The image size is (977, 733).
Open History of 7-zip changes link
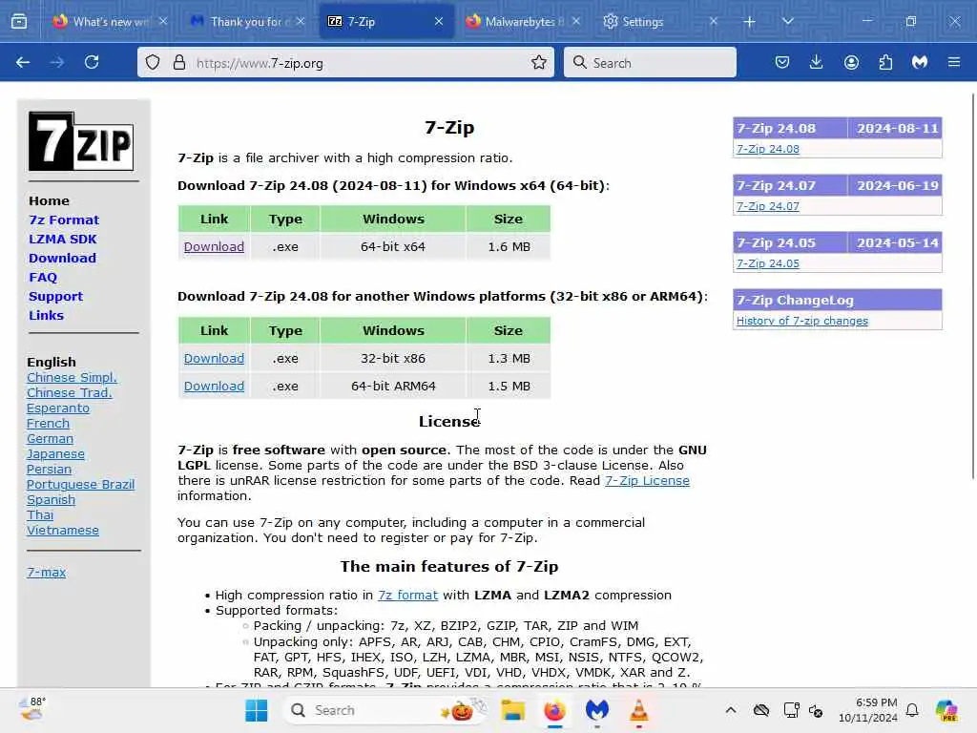coord(801,321)
